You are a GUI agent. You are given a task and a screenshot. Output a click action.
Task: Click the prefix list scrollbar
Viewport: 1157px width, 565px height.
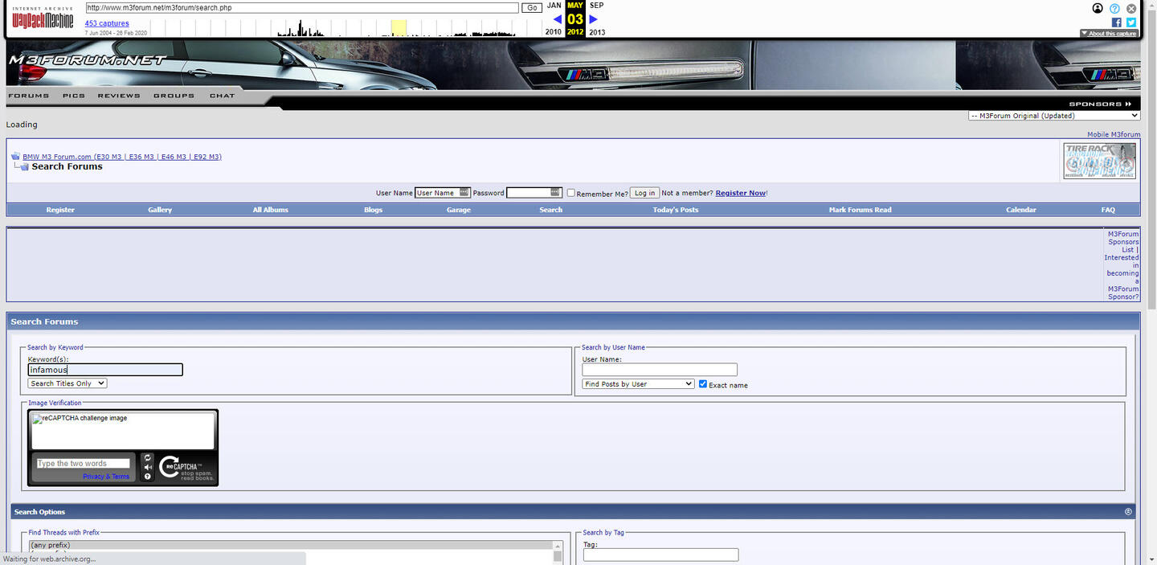(x=558, y=551)
